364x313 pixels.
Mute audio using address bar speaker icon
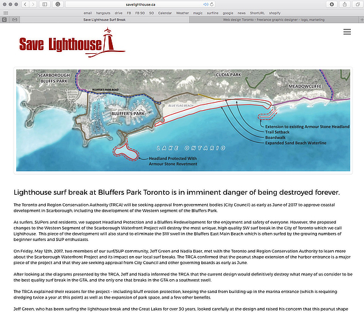(205, 4)
